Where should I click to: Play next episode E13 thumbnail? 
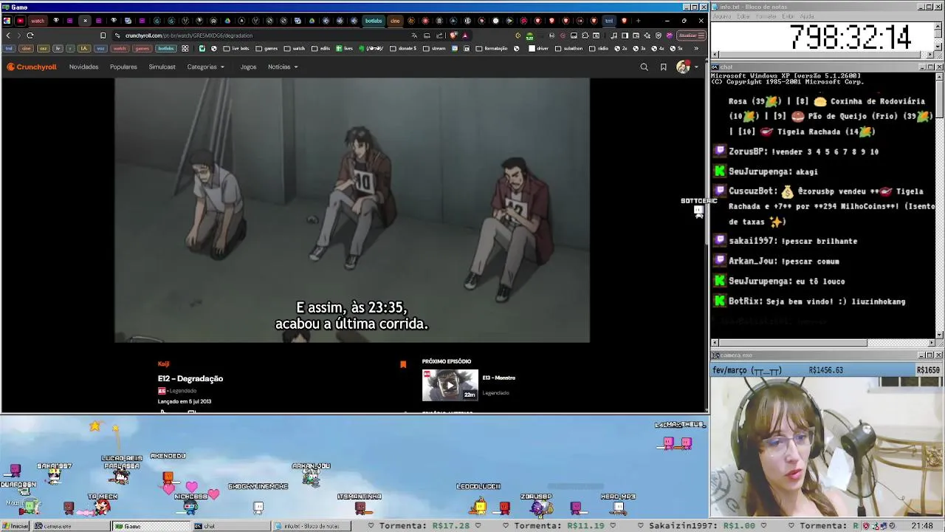pyautogui.click(x=450, y=385)
